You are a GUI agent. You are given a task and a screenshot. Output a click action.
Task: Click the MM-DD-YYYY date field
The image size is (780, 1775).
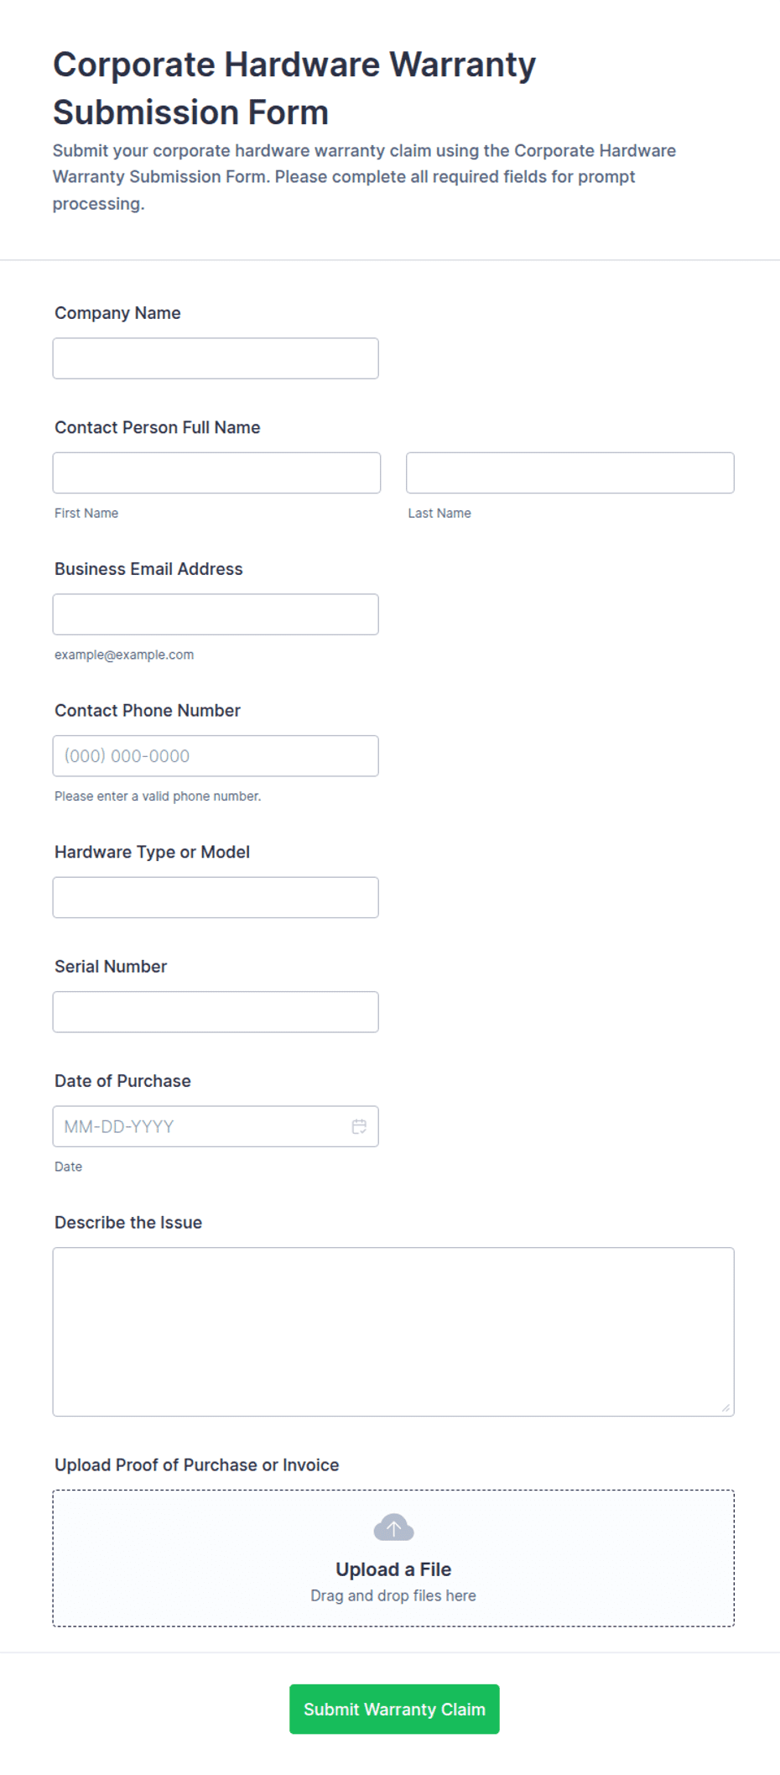216,1126
